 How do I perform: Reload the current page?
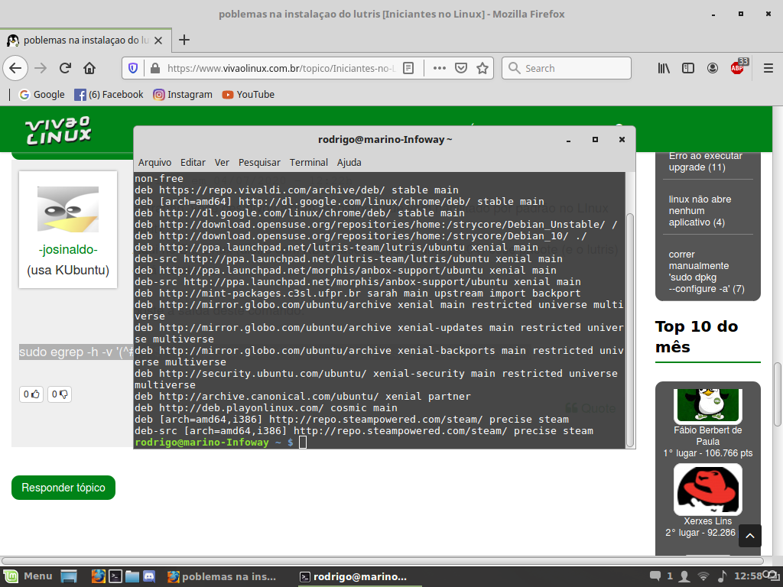pos(65,68)
